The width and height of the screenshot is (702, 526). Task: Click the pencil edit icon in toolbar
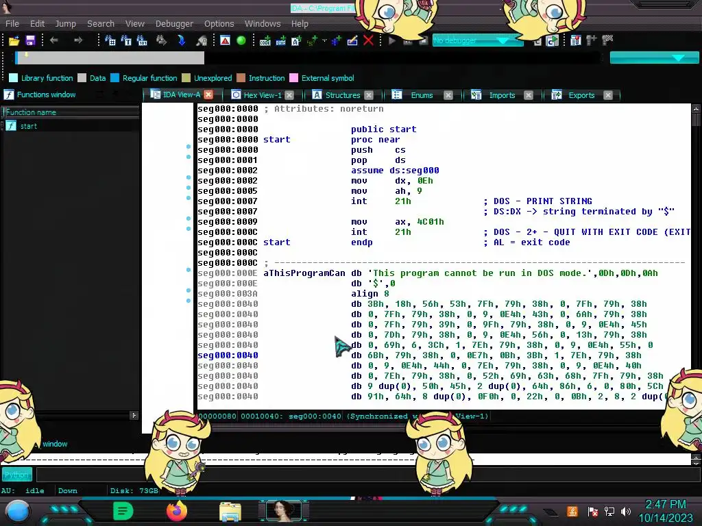[x=352, y=40]
